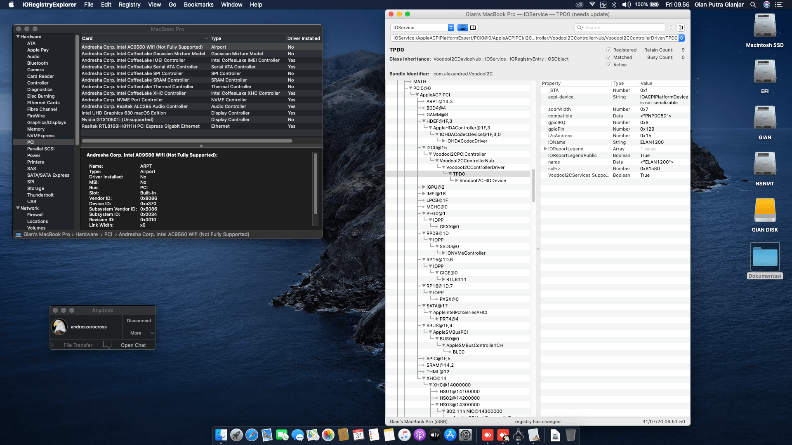This screenshot has height=445, width=792.
Task: Toggle the side panel button beside search
Action: click(681, 28)
